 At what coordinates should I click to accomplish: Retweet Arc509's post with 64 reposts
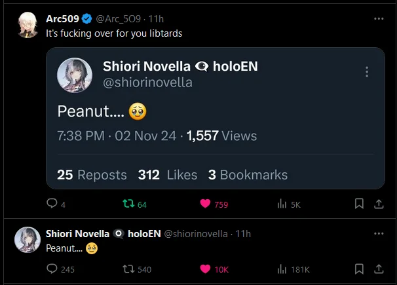coord(128,204)
